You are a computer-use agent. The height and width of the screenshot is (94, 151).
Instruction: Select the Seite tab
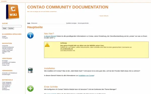tap(29, 23)
